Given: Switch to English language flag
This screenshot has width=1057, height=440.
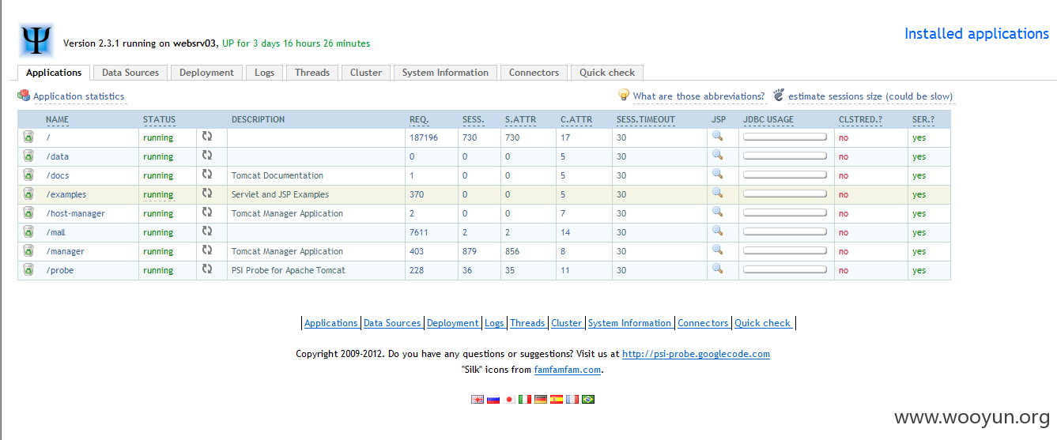Looking at the screenshot, I should click(478, 400).
